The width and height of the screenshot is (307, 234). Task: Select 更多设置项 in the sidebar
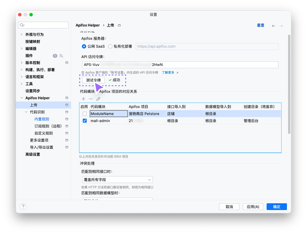[39, 140]
